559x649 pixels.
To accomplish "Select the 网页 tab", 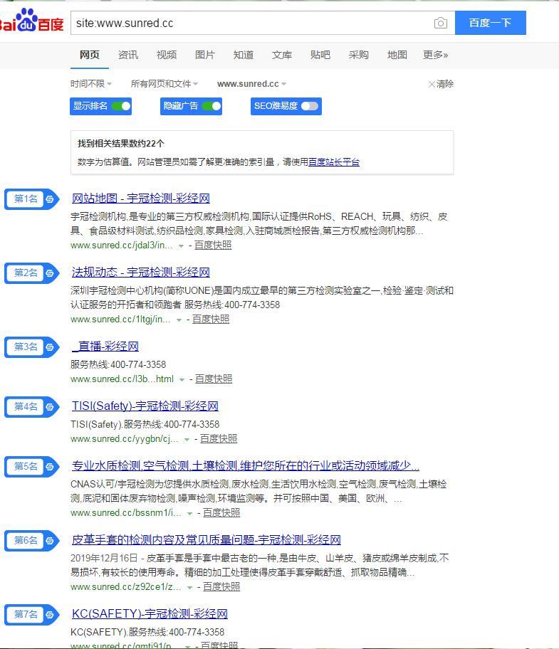I will tap(90, 55).
